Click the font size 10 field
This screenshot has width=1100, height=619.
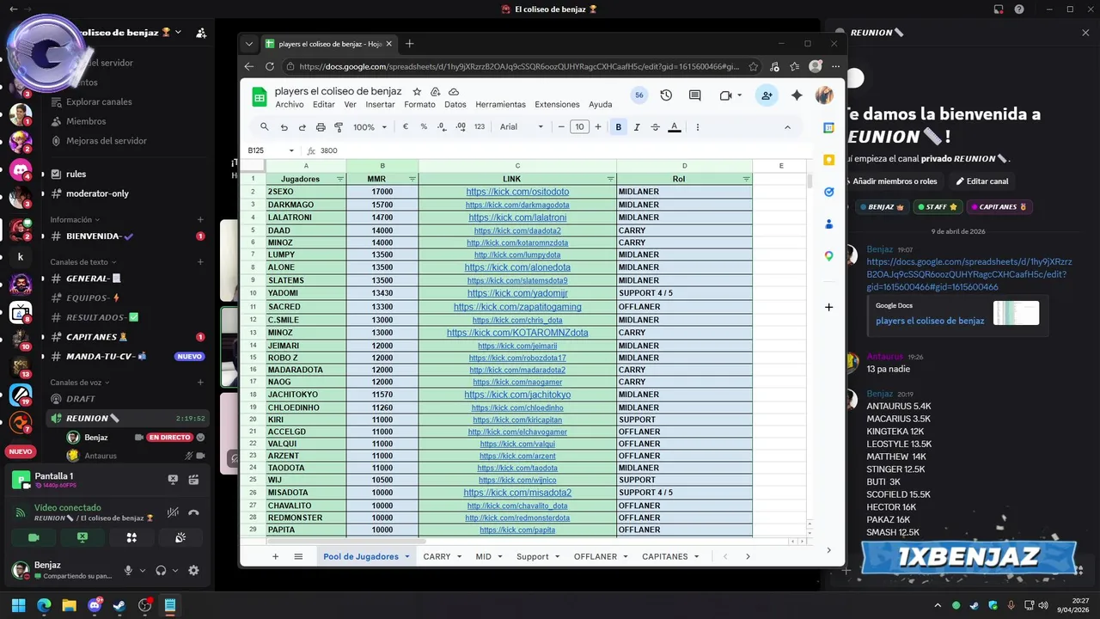click(579, 127)
